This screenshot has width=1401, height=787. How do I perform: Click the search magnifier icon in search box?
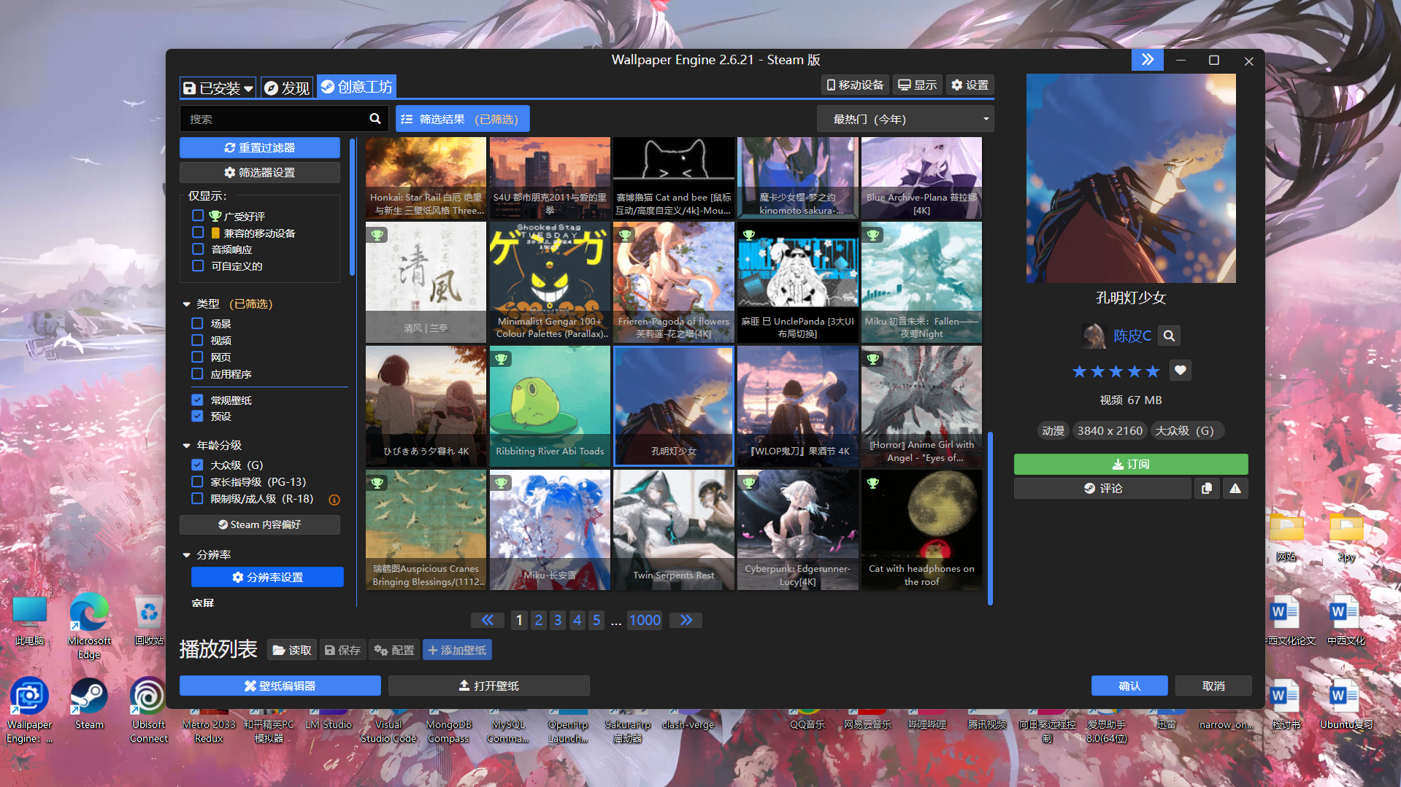coord(375,119)
